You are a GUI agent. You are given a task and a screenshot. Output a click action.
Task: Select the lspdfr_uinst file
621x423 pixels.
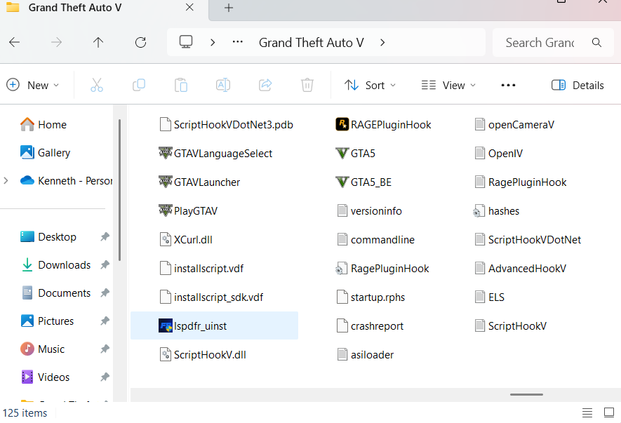214,326
